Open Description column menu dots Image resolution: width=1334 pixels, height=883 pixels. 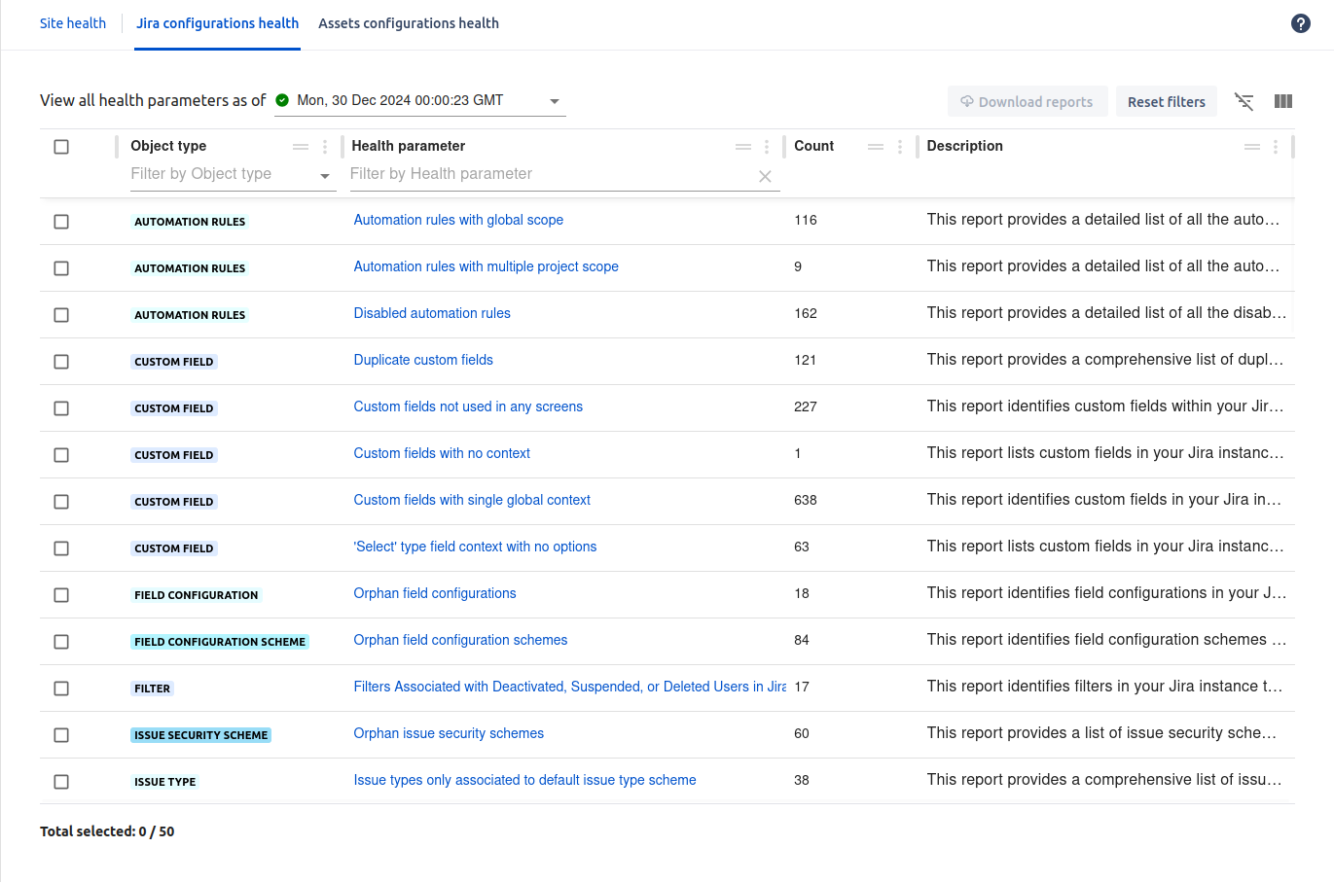click(1276, 147)
